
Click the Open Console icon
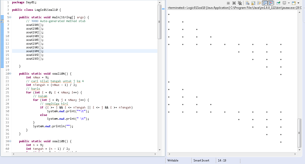click(294, 3)
